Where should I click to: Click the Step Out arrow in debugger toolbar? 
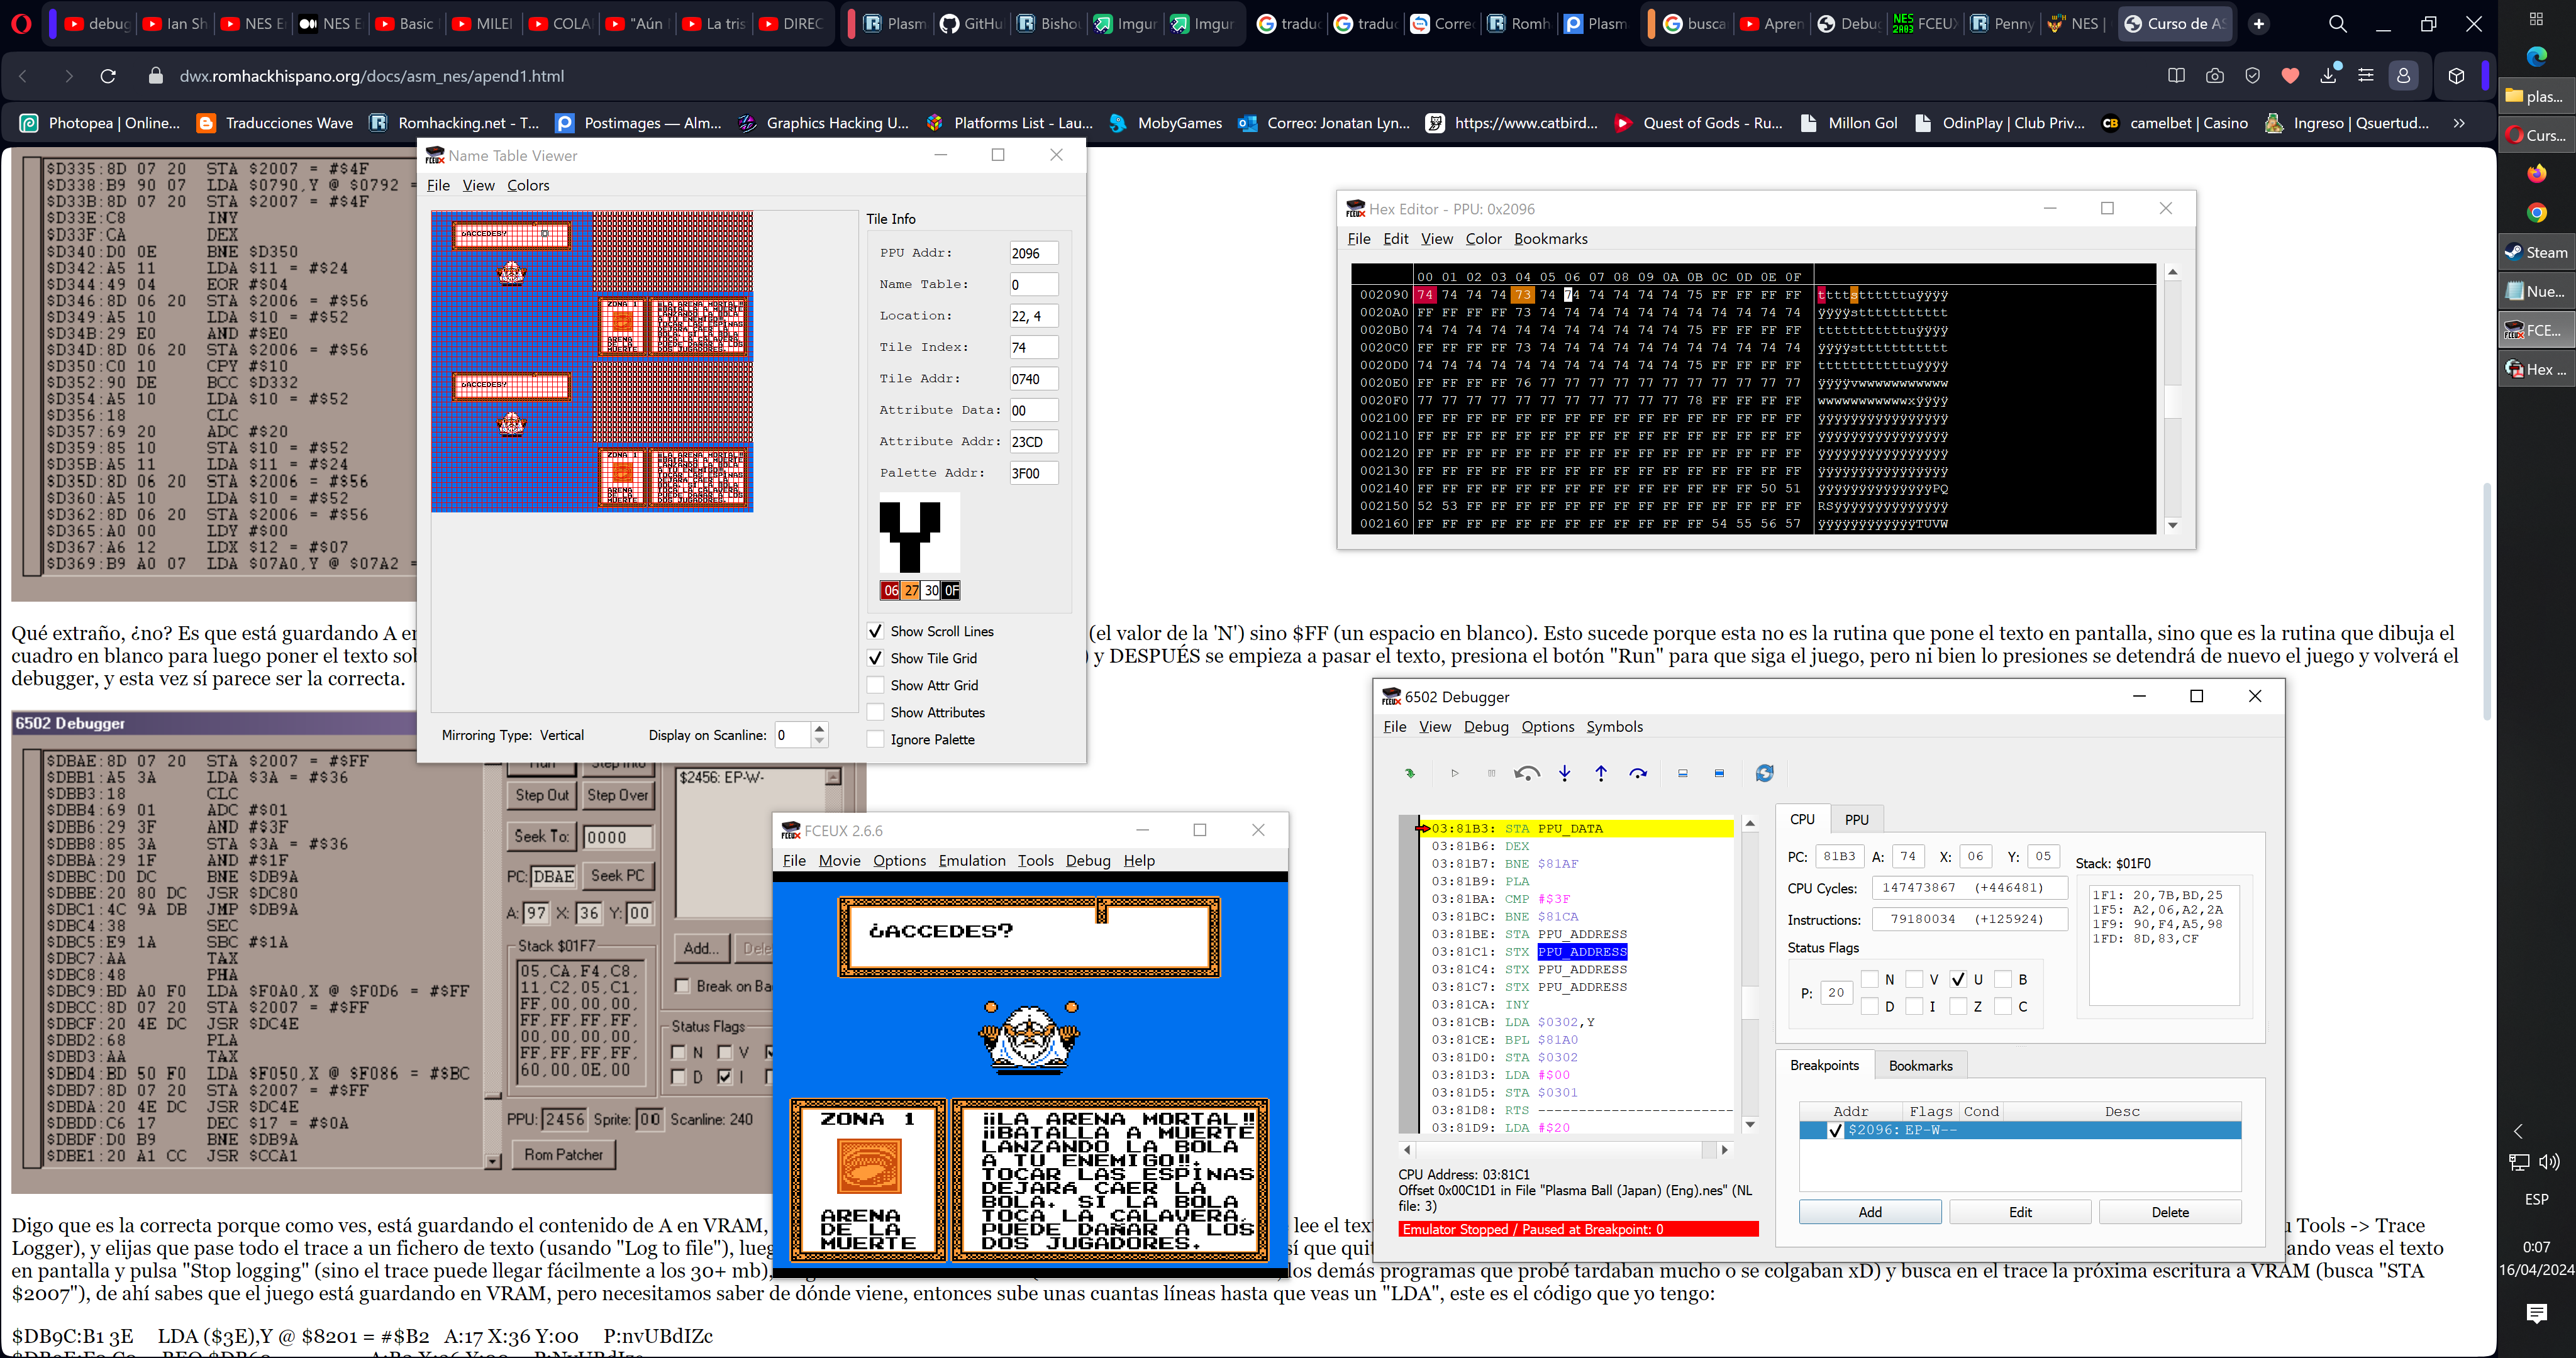tap(1601, 773)
